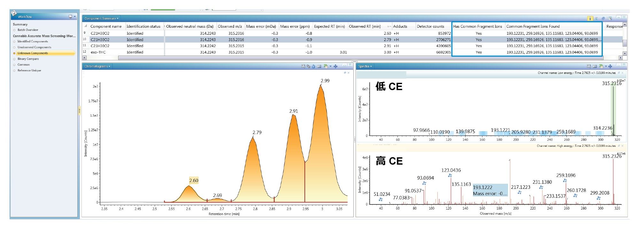Screen dimensions: 639x228
Task: Click the four-arrow pan icon in Chromatograms toolbar
Action: click(335, 66)
